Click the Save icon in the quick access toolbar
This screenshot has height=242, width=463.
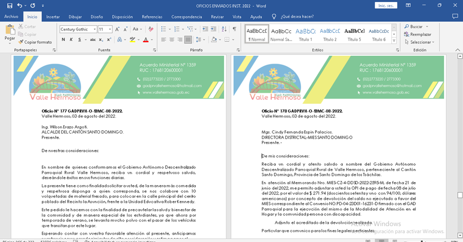tap(8, 5)
